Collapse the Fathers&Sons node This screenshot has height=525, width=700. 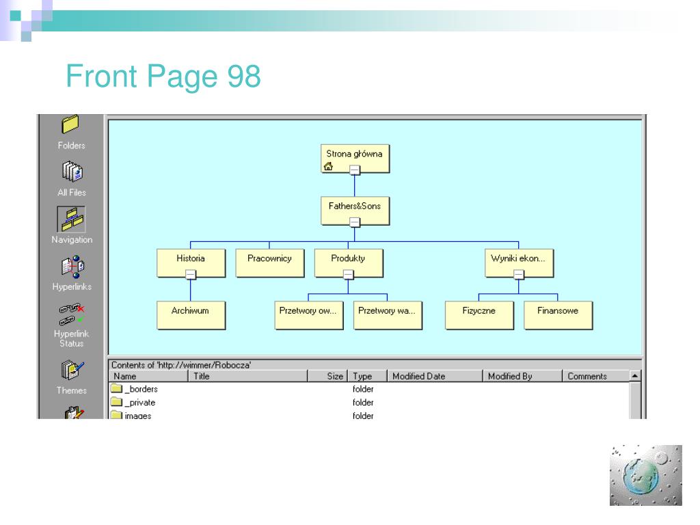[x=355, y=222]
